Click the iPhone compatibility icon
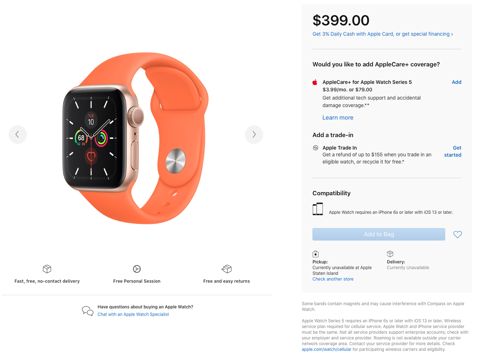 (318, 209)
